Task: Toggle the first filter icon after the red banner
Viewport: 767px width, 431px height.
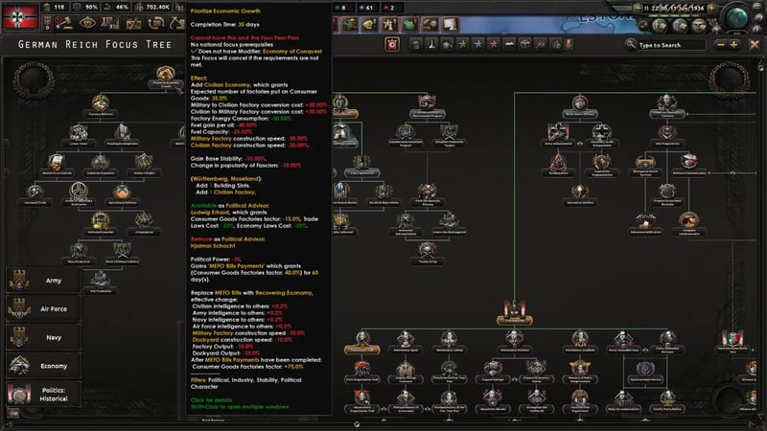Action: 416,44
